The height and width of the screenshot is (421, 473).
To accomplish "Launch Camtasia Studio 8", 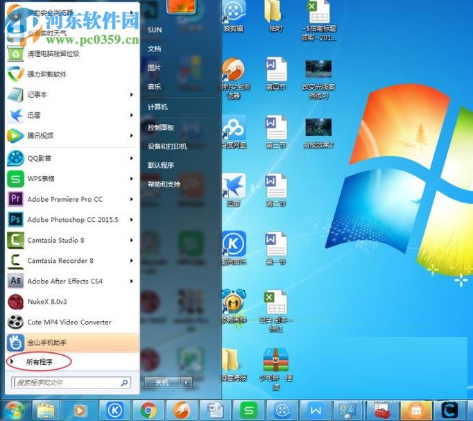I will point(72,240).
